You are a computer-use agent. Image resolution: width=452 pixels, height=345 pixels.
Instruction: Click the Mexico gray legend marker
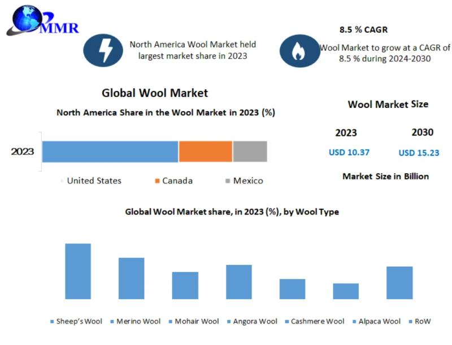228,181
